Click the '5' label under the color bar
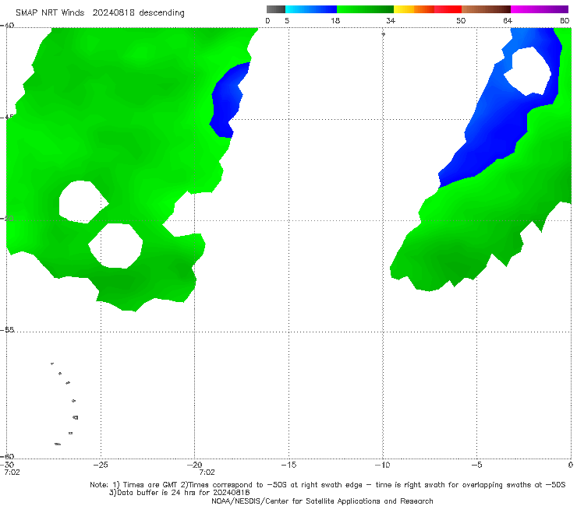Screen dimensions: 577x506 tap(287, 21)
